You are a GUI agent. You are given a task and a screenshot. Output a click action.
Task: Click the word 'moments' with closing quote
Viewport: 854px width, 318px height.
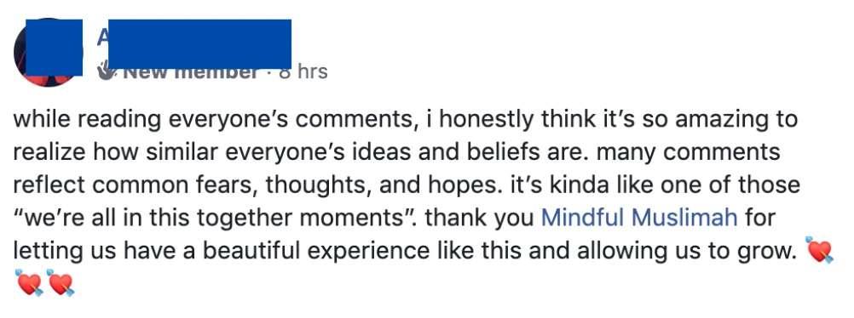point(360,218)
